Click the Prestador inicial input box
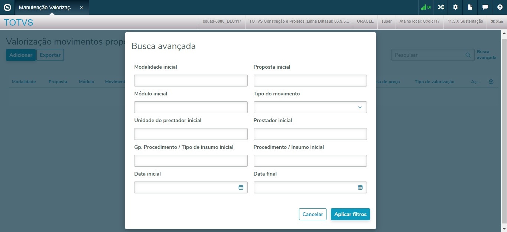 point(310,134)
